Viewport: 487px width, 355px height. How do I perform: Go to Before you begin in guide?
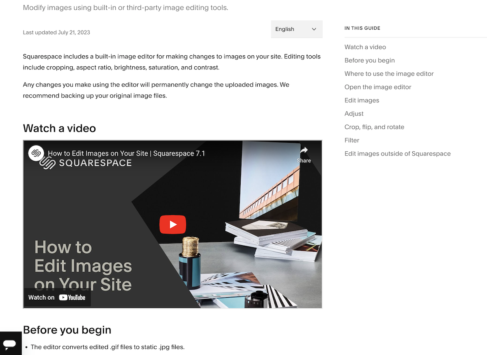370,61
